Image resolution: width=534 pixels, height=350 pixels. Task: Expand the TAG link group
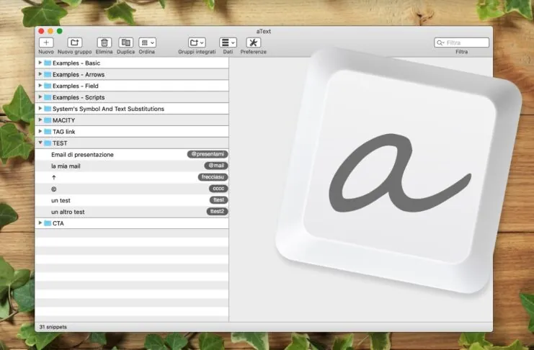click(40, 131)
